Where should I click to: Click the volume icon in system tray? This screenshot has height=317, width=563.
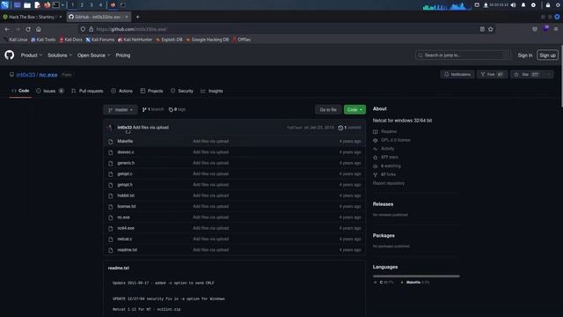[514, 5]
